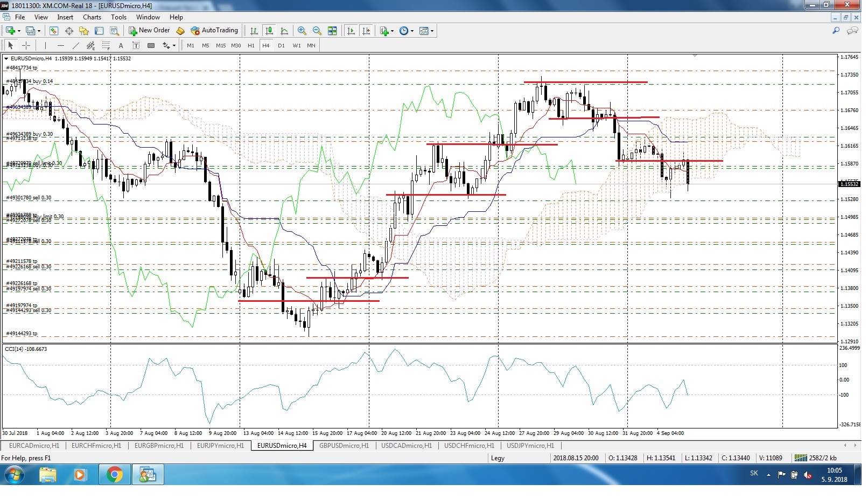
Task: Switch chart to bar chart mode
Action: pos(254,31)
